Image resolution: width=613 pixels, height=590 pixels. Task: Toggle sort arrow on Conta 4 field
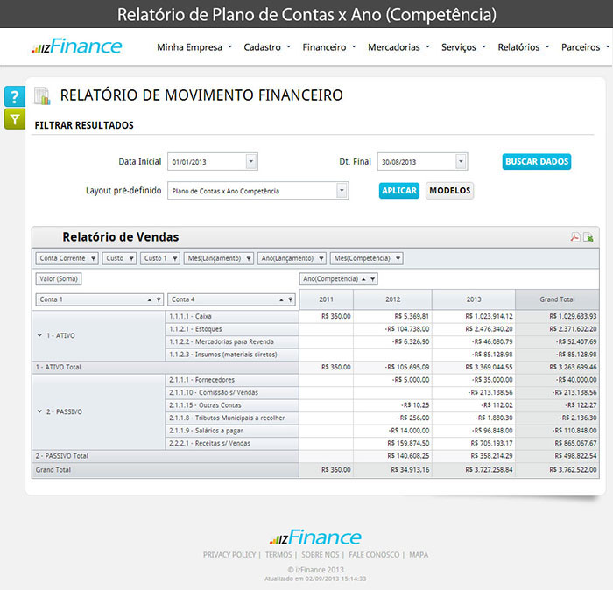click(281, 299)
